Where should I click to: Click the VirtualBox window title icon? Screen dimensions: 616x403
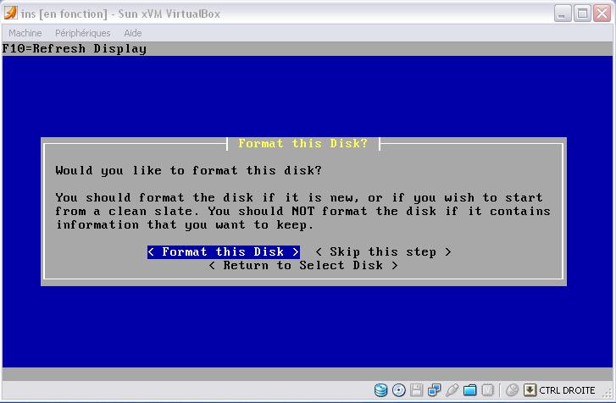click(x=10, y=14)
